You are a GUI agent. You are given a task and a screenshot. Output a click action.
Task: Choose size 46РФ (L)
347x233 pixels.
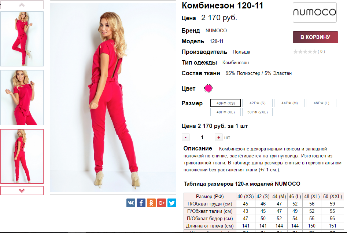pyautogui.click(x=321, y=103)
